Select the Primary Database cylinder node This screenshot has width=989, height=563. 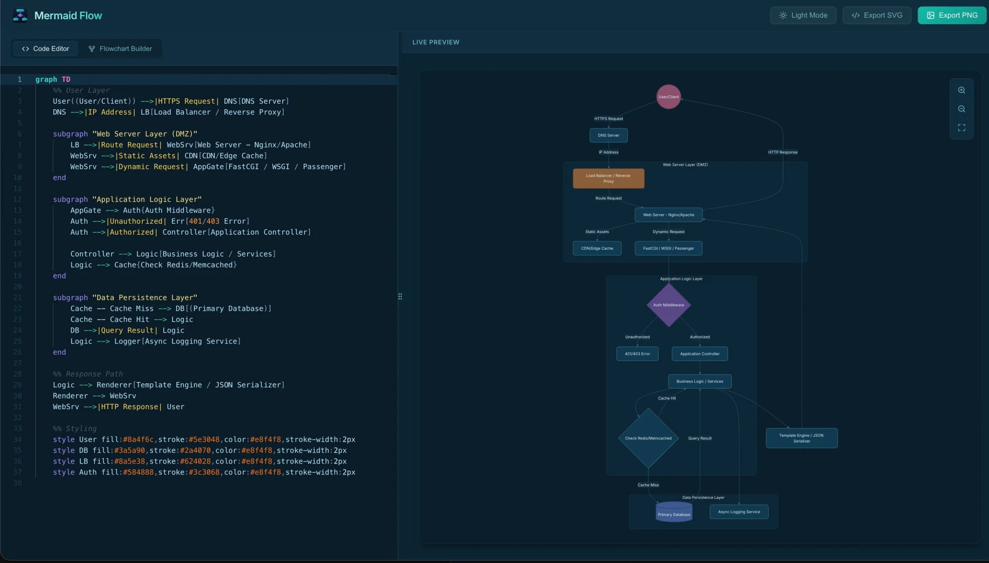point(674,512)
